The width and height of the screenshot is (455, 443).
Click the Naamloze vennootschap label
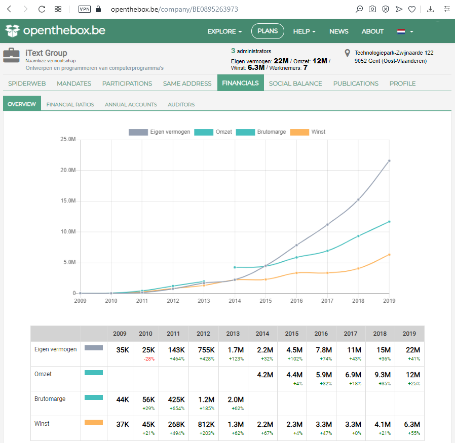(51, 61)
